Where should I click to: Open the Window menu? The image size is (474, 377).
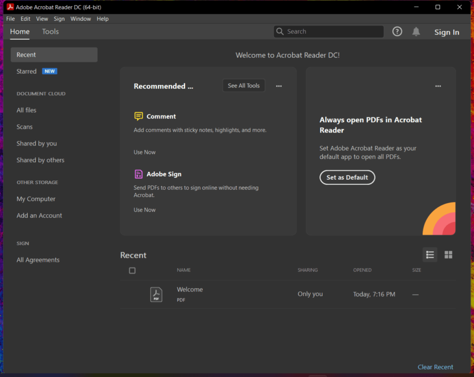point(81,19)
